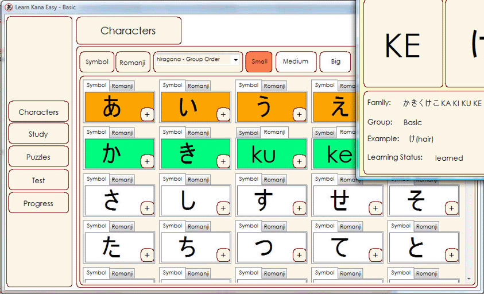Image resolution: width=484 pixels, height=294 pixels.
Task: Switch the す card to Romanji tab
Action: (274, 180)
